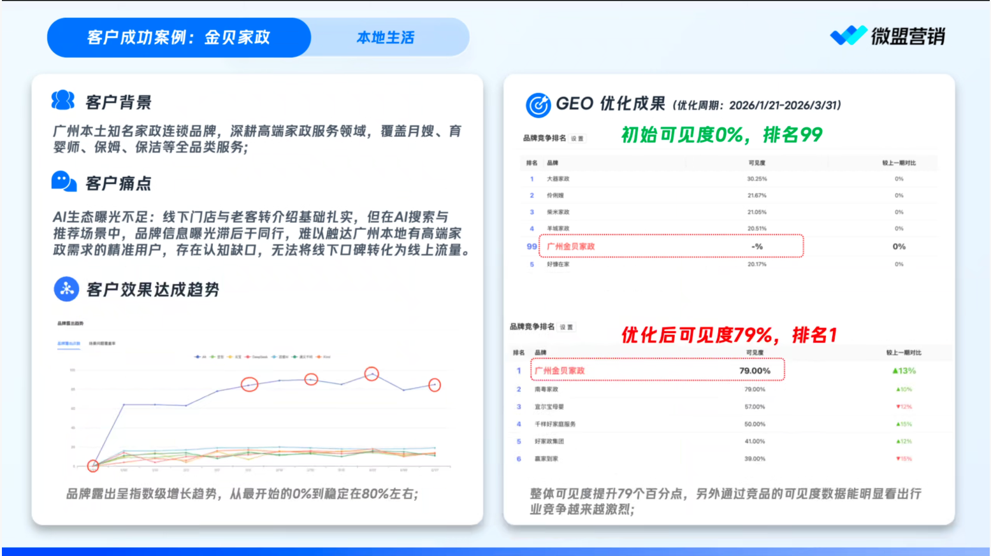Click the 品牌露出趋势 chart title
The width and height of the screenshot is (991, 556).
pyautogui.click(x=70, y=324)
